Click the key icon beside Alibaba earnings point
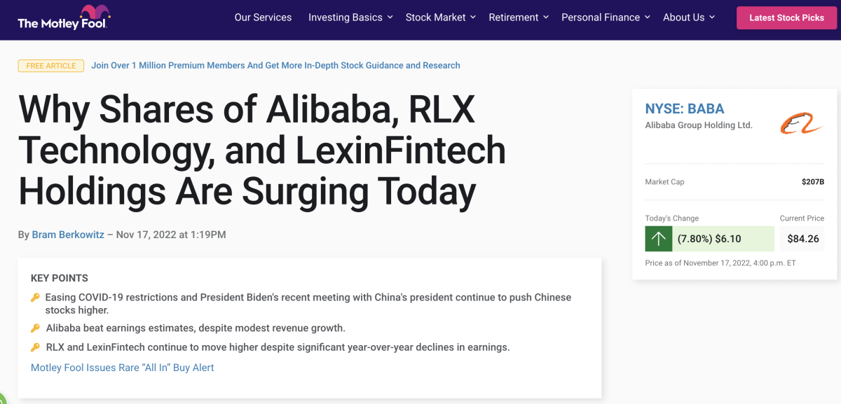Screen dimensions: 841x404 (35, 328)
